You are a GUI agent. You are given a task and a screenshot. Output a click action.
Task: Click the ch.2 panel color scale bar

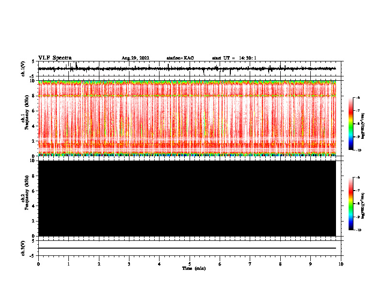coord(351,204)
